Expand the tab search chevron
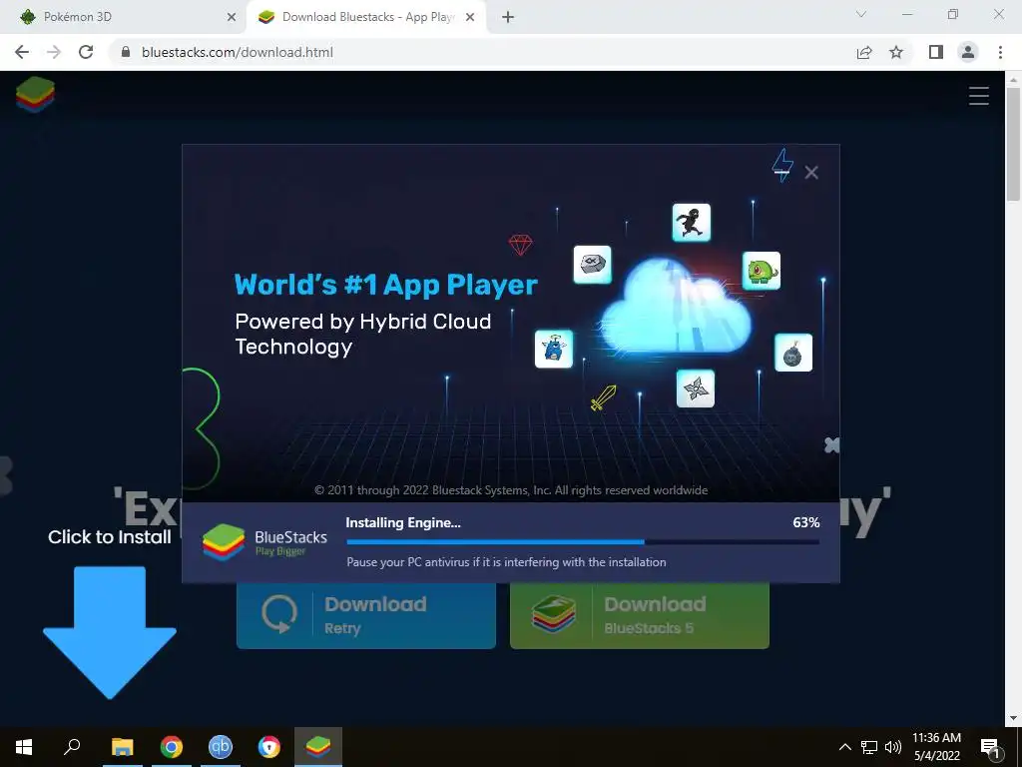The height and width of the screenshot is (767, 1022). (861, 14)
